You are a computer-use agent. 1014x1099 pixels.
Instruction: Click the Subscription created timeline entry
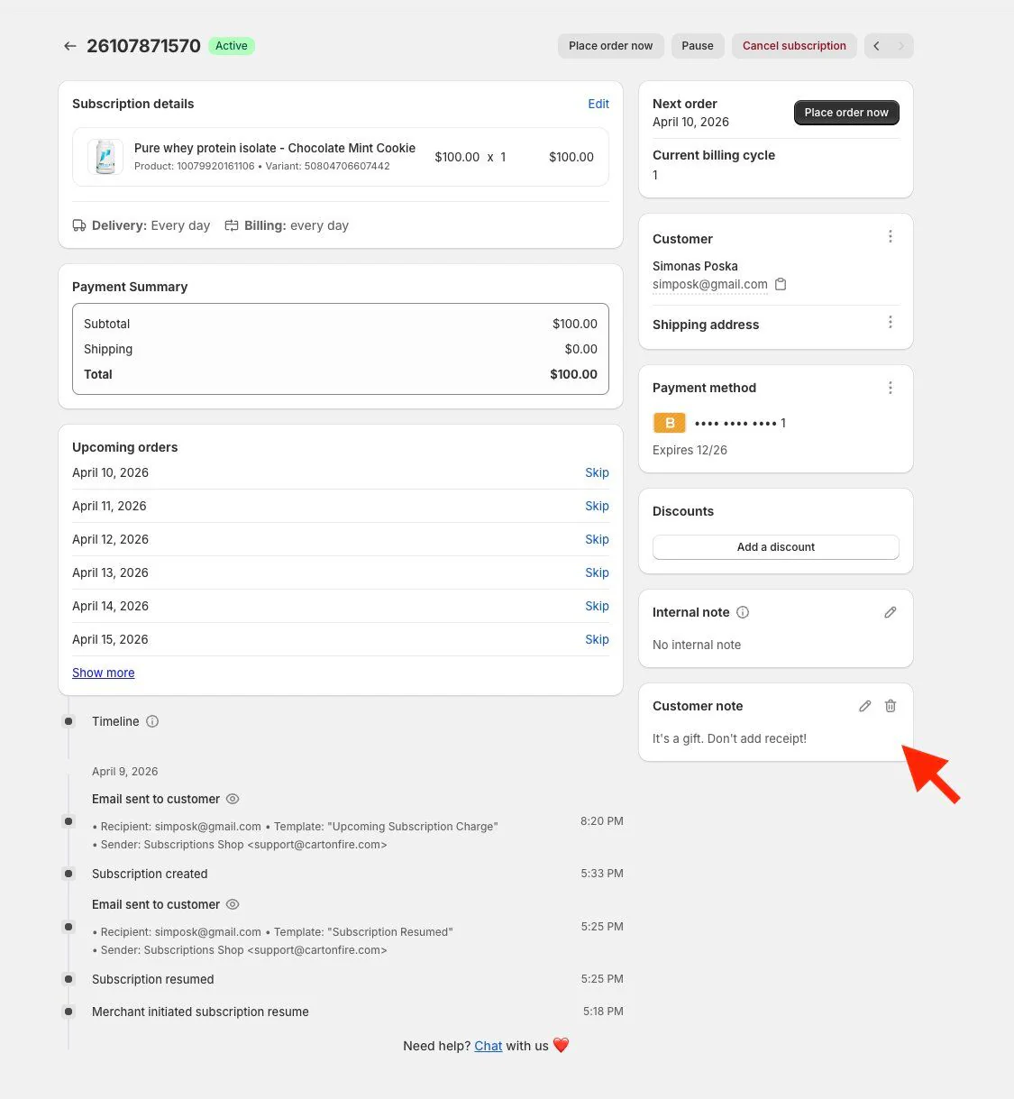point(150,874)
